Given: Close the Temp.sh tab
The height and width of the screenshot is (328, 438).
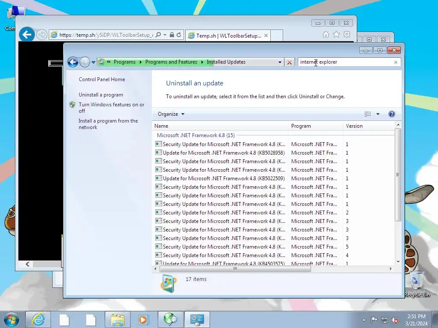Looking at the screenshot, I should (x=266, y=35).
